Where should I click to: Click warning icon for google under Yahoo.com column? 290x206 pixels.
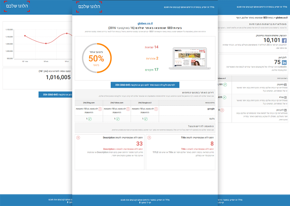point(128,109)
